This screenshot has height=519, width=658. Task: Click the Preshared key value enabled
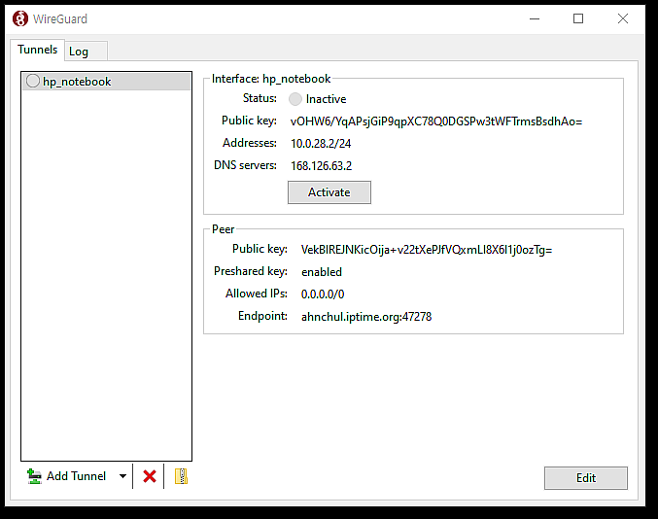coord(322,272)
